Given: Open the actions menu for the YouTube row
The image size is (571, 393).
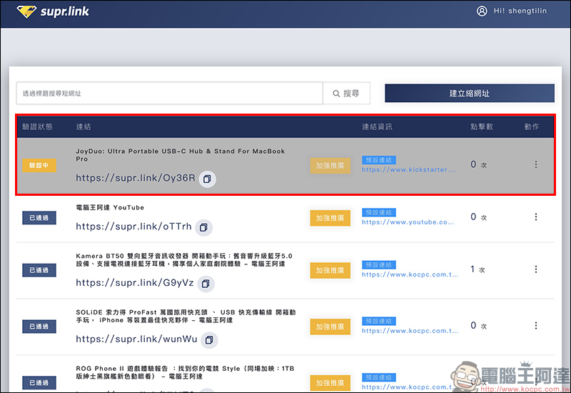Looking at the screenshot, I should [x=536, y=217].
